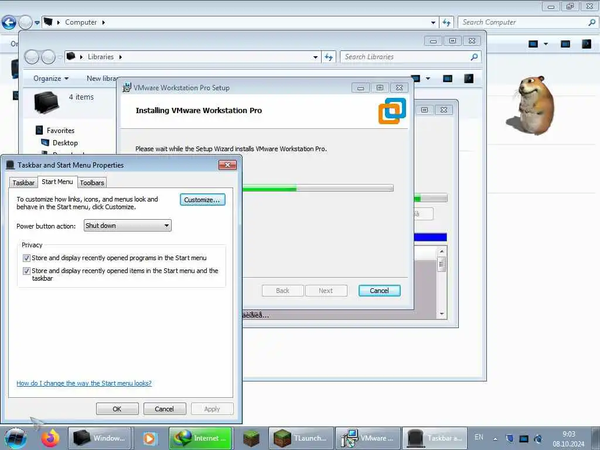
Task: Refresh the Libraries address bar
Action: click(x=329, y=57)
